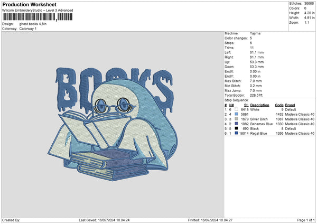The width and height of the screenshot is (317, 224).
Task: Click stitch count 18014 in Regal Blue row
Action: 244,134
